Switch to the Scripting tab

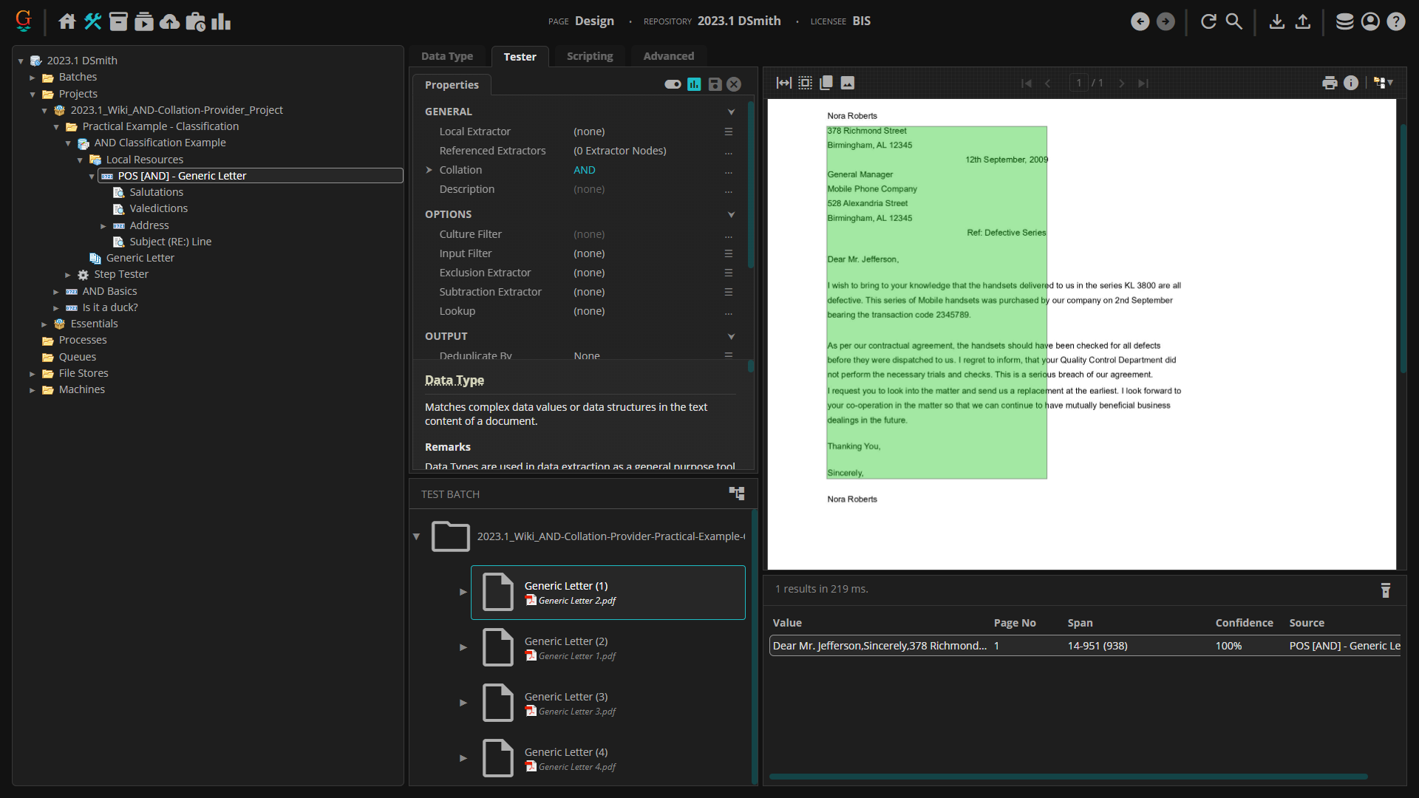589,56
